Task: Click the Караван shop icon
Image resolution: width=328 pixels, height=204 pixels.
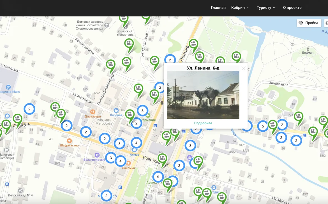Action: coord(116,110)
